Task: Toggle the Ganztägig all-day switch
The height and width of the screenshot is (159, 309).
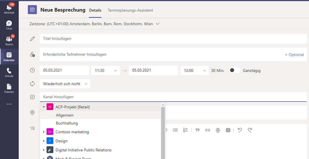Action: point(235,70)
